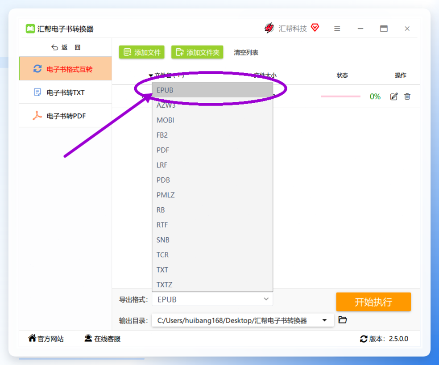Select FB2 in the format list
The image size is (439, 365).
pos(212,135)
